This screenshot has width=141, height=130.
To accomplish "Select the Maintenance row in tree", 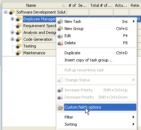I will [x=34, y=53].
